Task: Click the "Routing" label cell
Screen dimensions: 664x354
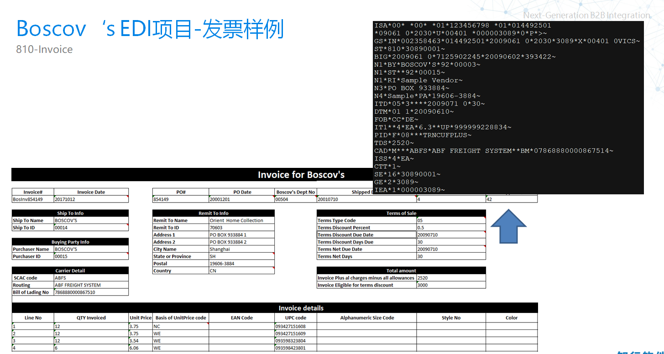Action: point(33,285)
